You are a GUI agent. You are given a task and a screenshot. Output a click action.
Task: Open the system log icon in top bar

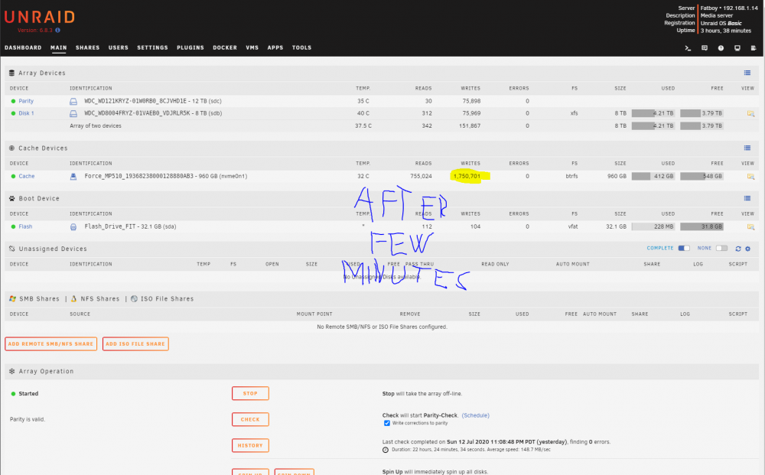(754, 47)
